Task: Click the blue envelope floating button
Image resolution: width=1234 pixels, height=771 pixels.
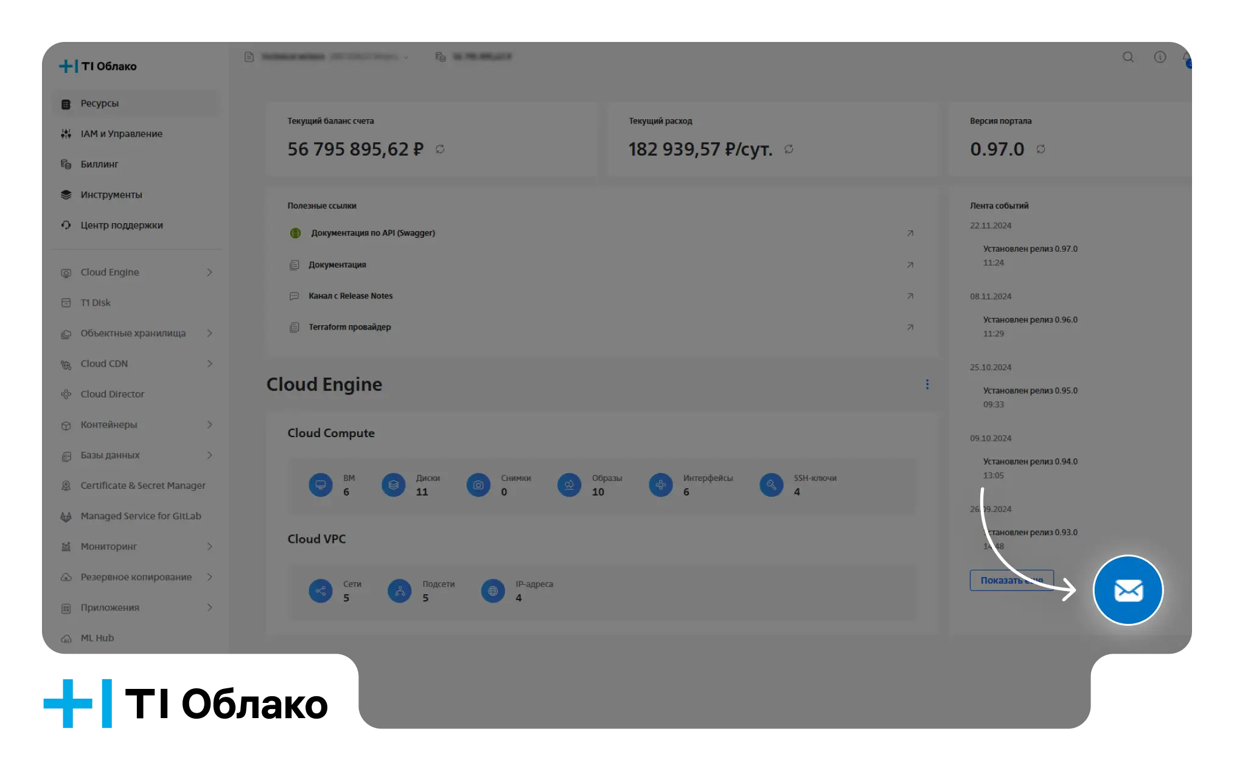Action: tap(1128, 590)
